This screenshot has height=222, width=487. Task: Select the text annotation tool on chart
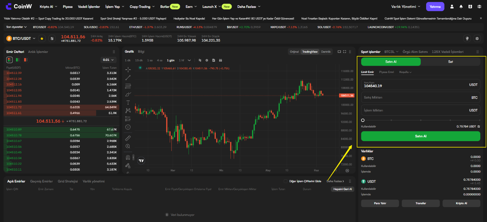[x=128, y=102]
